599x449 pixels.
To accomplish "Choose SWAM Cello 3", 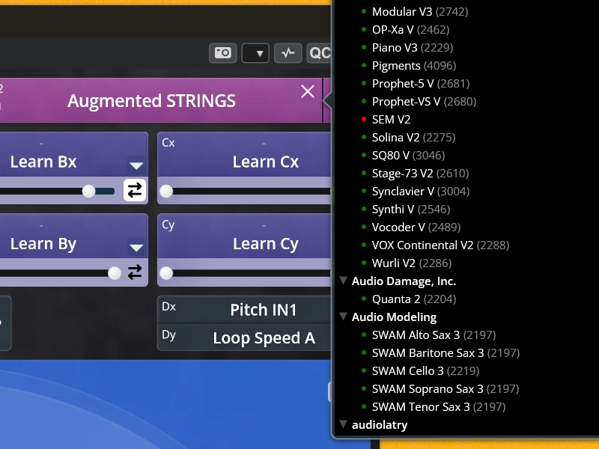I will click(425, 370).
